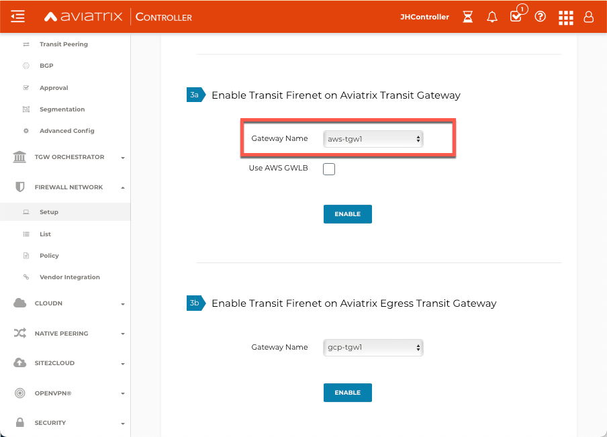Expand the TGW Orchestrator menu section
Image resolution: width=607 pixels, height=437 pixels.
(69, 157)
